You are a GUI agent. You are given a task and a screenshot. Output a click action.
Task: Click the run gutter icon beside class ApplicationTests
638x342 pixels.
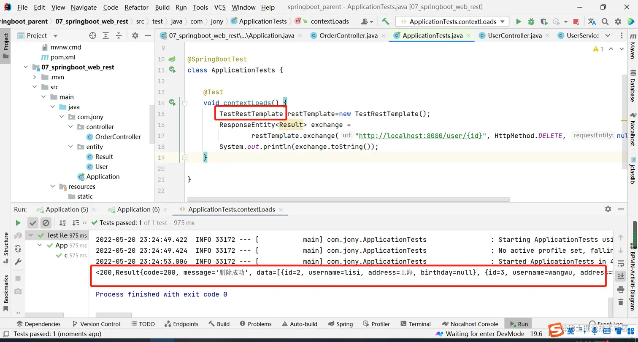click(x=172, y=69)
